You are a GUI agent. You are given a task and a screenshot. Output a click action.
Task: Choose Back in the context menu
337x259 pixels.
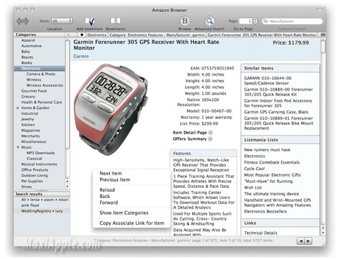coord(105,196)
